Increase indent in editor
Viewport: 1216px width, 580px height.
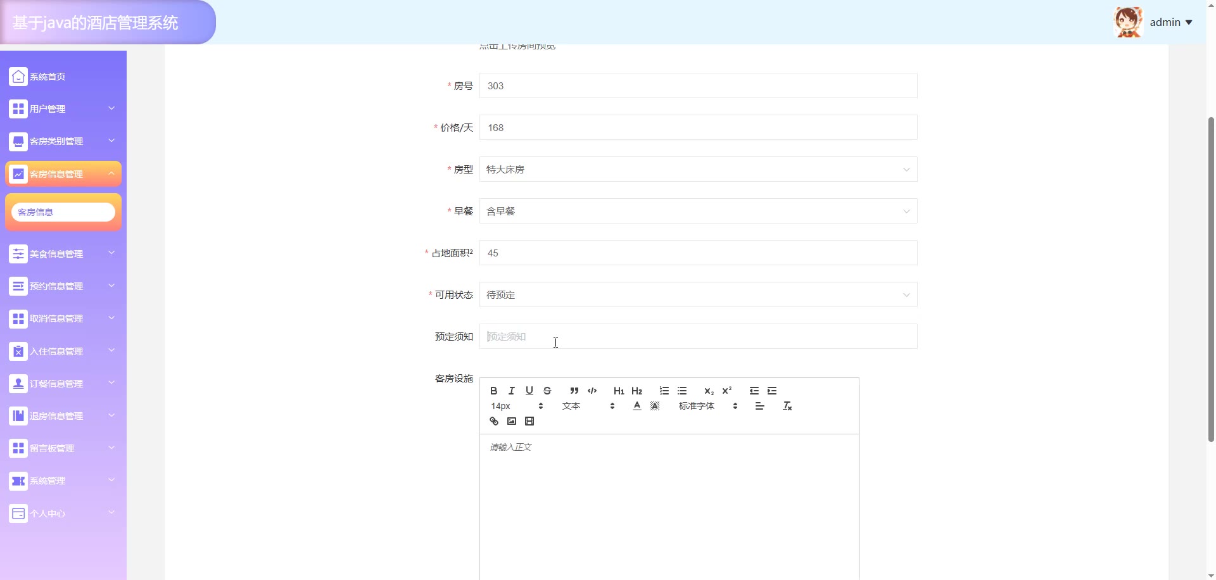772,391
